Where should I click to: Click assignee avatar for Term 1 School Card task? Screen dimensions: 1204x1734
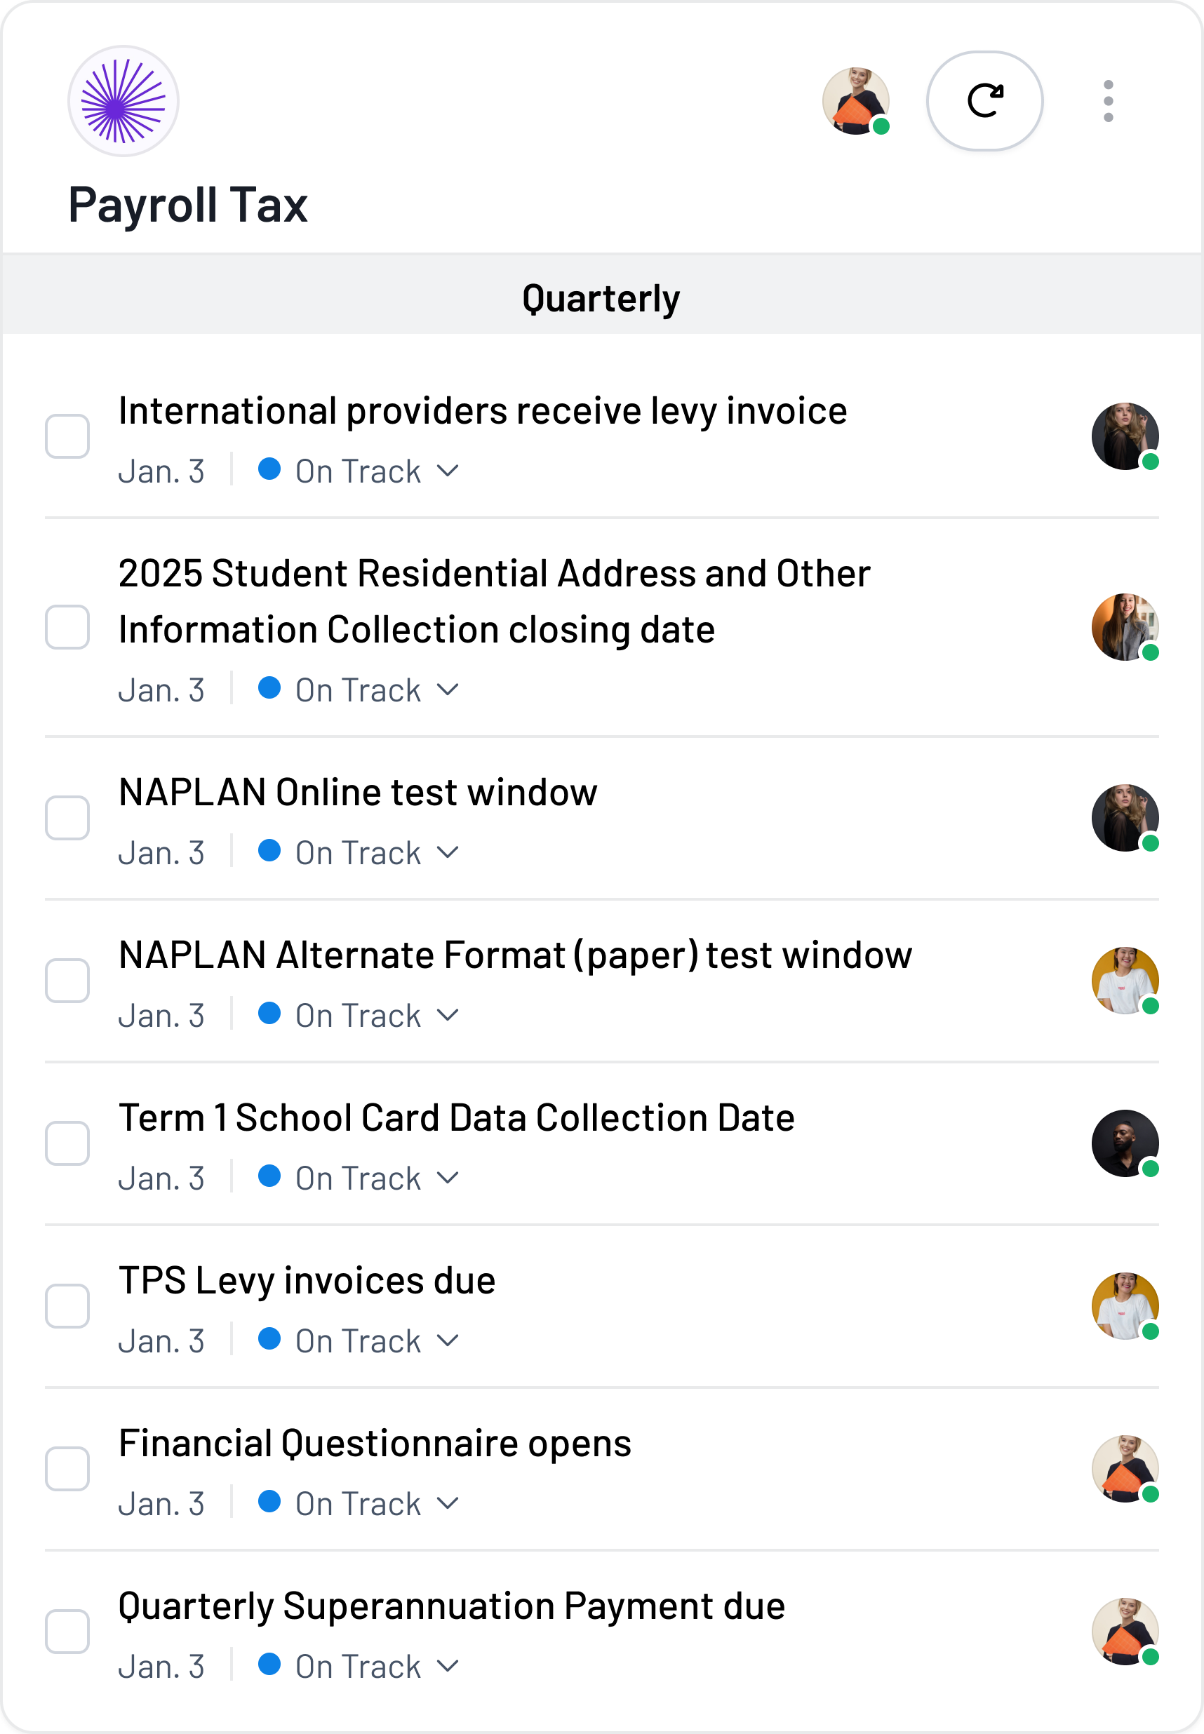click(x=1124, y=1143)
